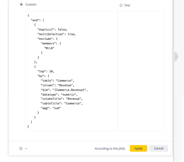Click the "multiSelection": true line
This screenshot has height=162, width=184.
tap(56, 34)
